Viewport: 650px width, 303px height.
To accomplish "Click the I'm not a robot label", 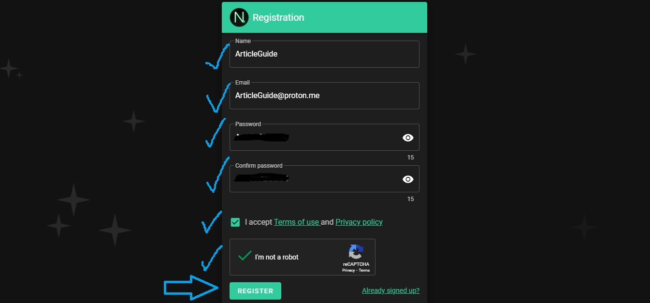I will pyautogui.click(x=277, y=257).
